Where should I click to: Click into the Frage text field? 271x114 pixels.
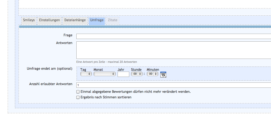click(173, 36)
